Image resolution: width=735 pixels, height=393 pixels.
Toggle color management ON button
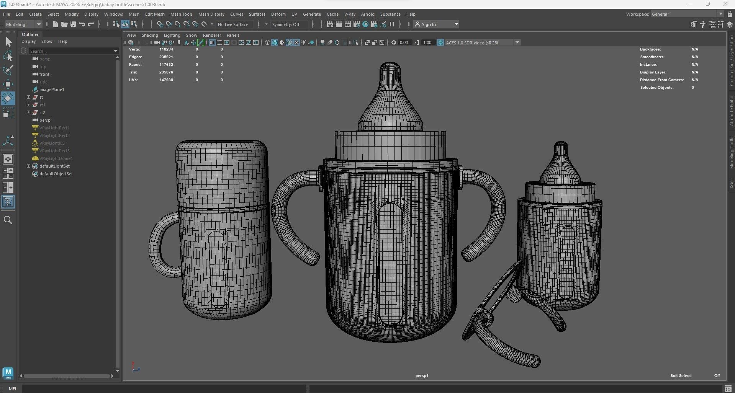[440, 42]
